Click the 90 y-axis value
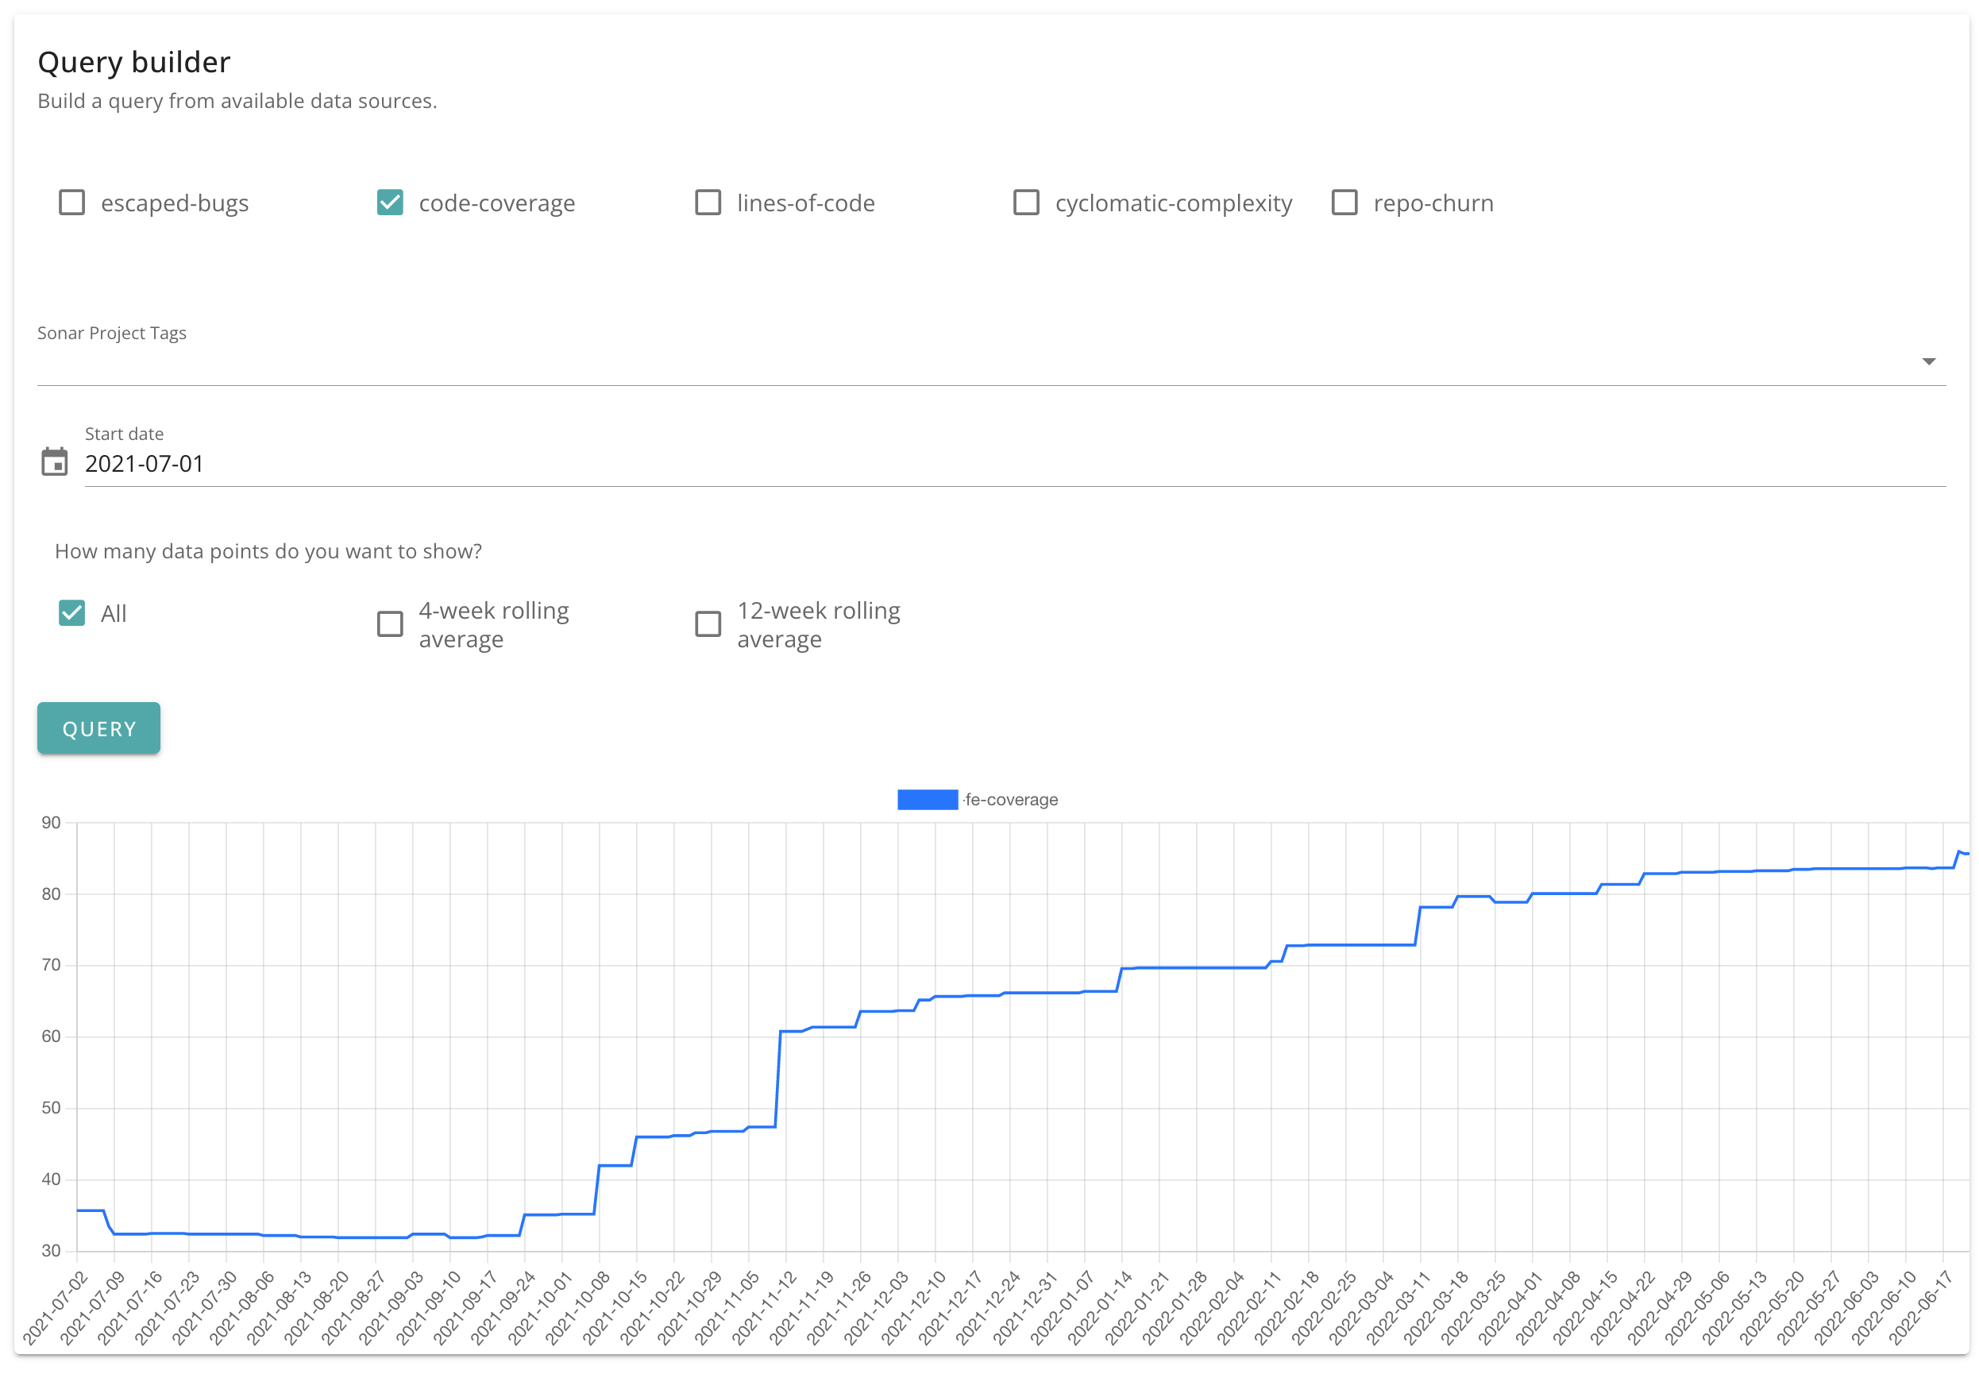This screenshot has height=1374, width=1979. [51, 823]
